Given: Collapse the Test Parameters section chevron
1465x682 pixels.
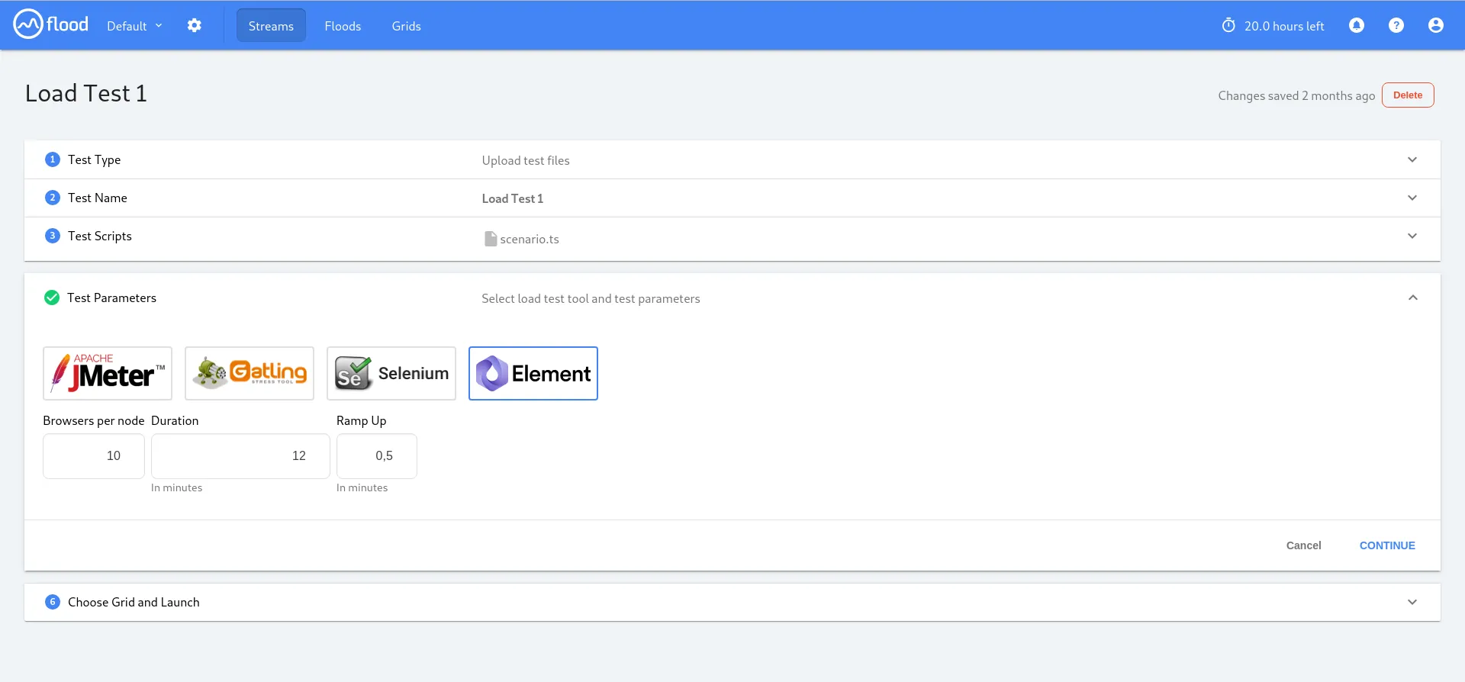Looking at the screenshot, I should [x=1413, y=298].
